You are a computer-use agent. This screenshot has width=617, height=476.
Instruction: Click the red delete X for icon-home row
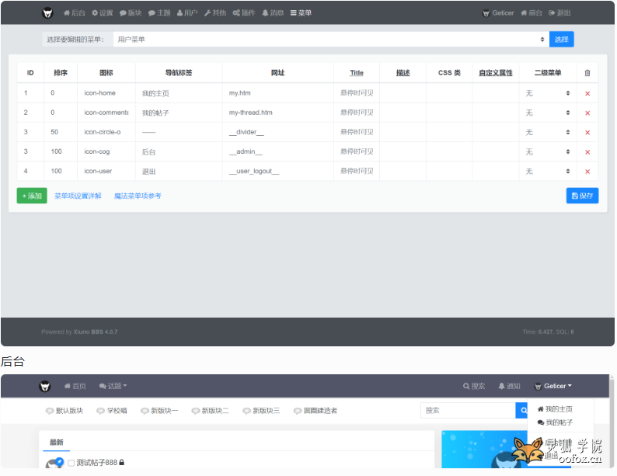pos(587,93)
